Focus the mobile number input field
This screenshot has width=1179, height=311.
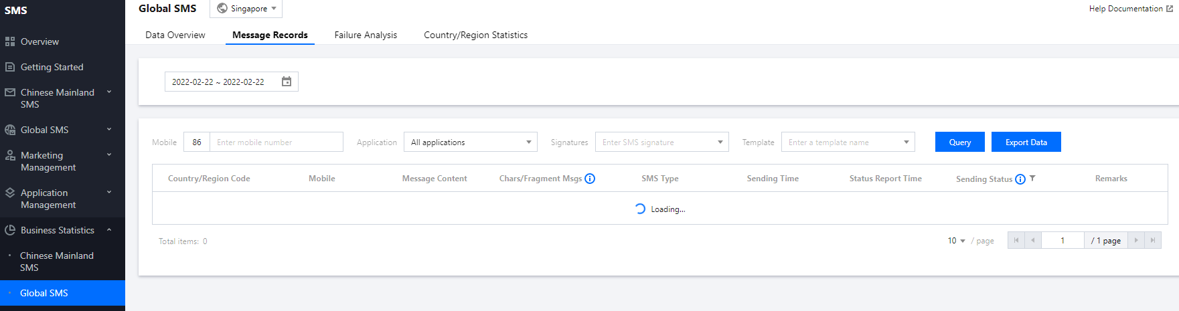(x=276, y=142)
